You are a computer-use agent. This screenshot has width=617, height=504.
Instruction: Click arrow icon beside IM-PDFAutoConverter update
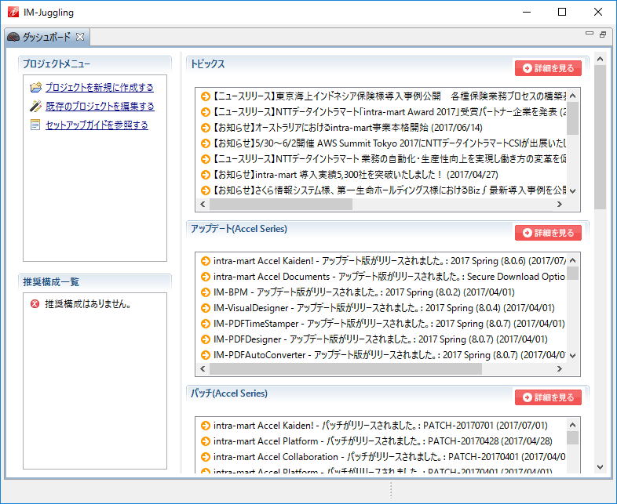click(206, 355)
